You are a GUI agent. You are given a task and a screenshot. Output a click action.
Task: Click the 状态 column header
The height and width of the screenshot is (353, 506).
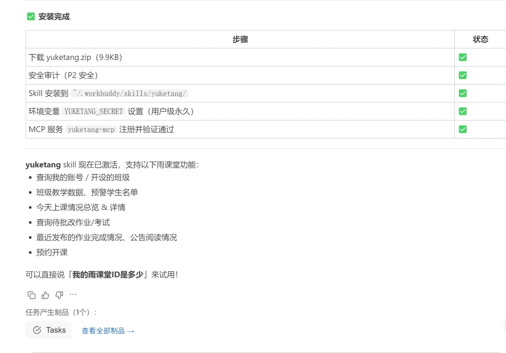480,39
